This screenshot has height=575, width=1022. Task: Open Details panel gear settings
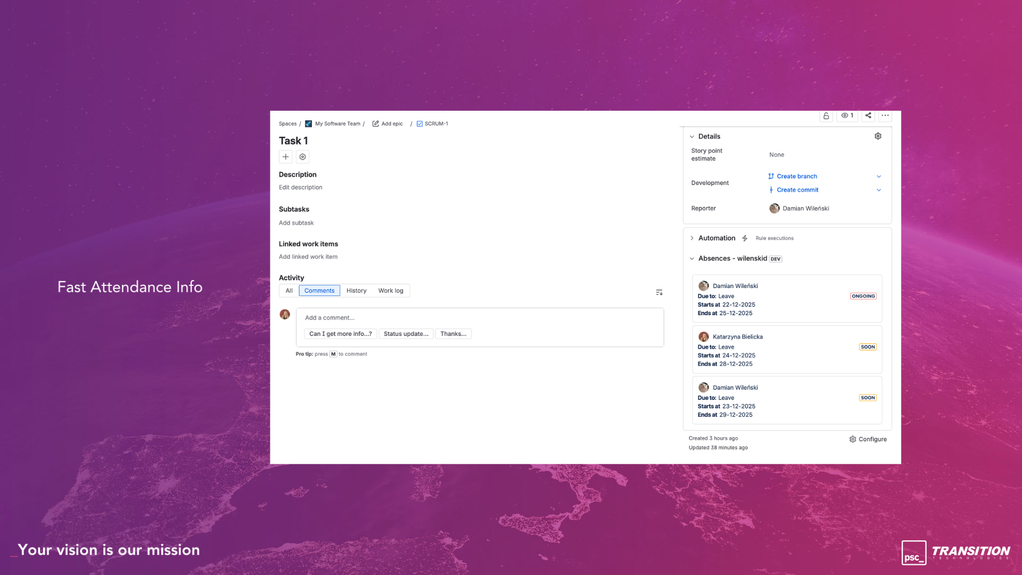coord(878,136)
